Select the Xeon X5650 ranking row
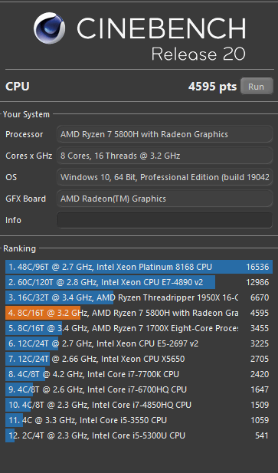The image size is (278, 473). coord(139,359)
